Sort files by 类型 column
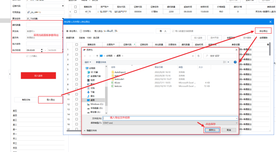This screenshot has height=152, width=276. click(180, 67)
